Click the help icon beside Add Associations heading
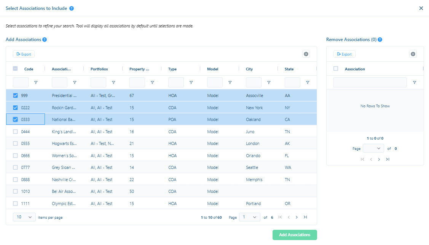 coord(45,39)
